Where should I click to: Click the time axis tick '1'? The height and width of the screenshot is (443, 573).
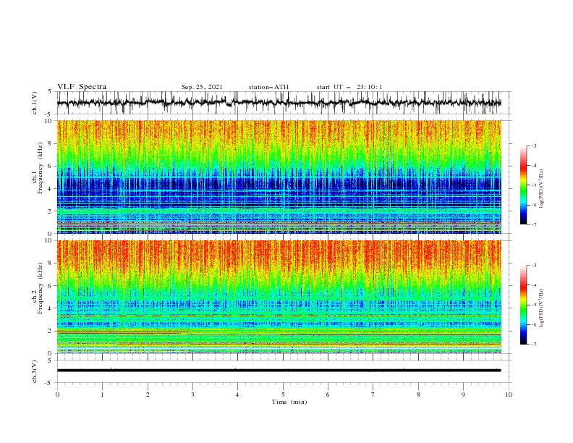click(x=102, y=395)
